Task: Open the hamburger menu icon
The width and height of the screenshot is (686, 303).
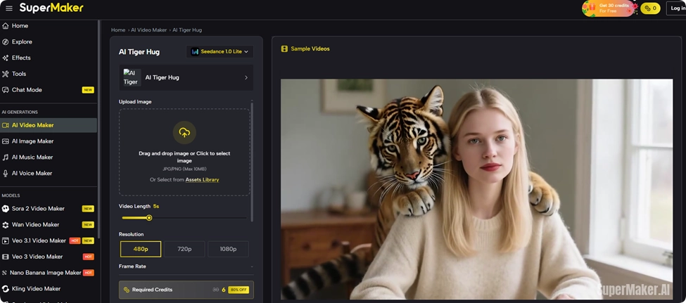Action: (x=8, y=8)
